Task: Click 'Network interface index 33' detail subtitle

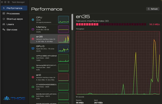Action: tap(92, 21)
